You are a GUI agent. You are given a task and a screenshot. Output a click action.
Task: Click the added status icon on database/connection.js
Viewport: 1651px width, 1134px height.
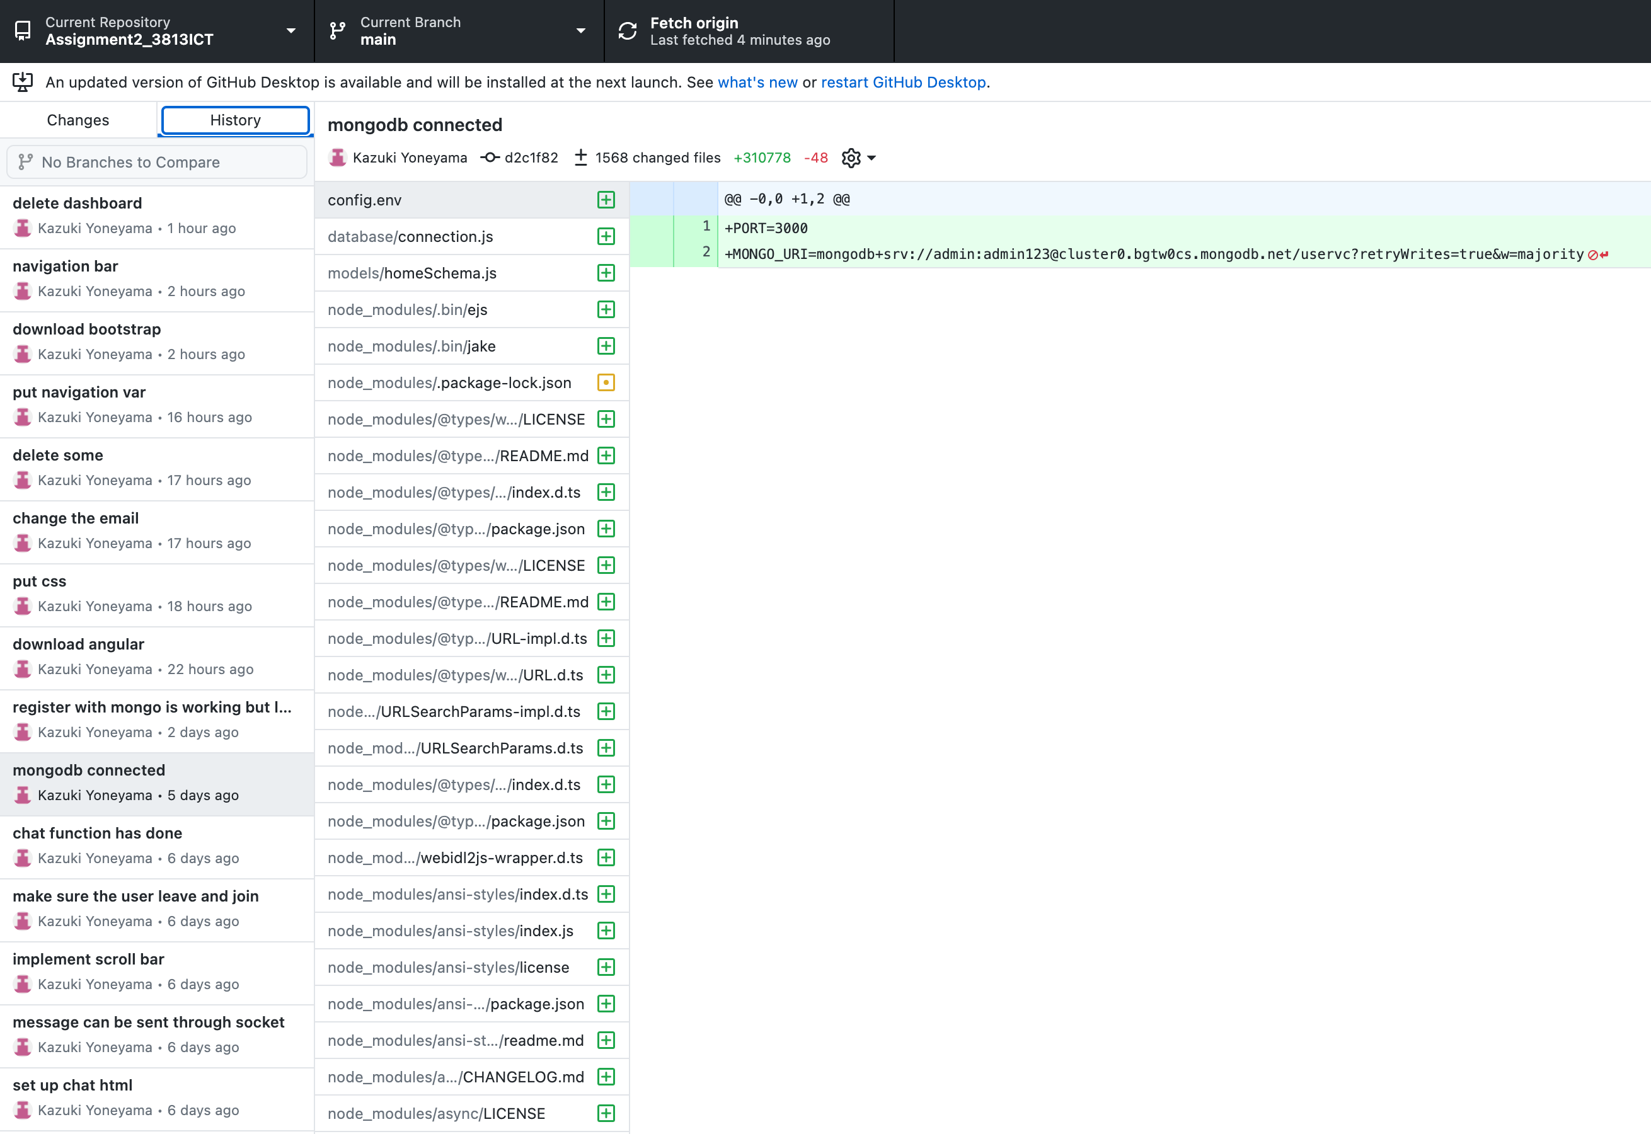(606, 236)
